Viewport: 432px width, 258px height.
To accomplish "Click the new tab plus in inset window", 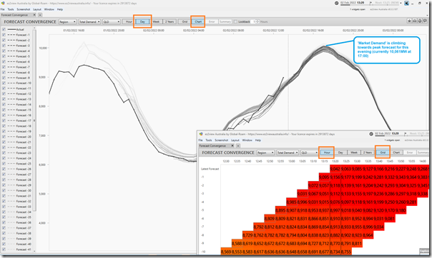I will point(238,145).
